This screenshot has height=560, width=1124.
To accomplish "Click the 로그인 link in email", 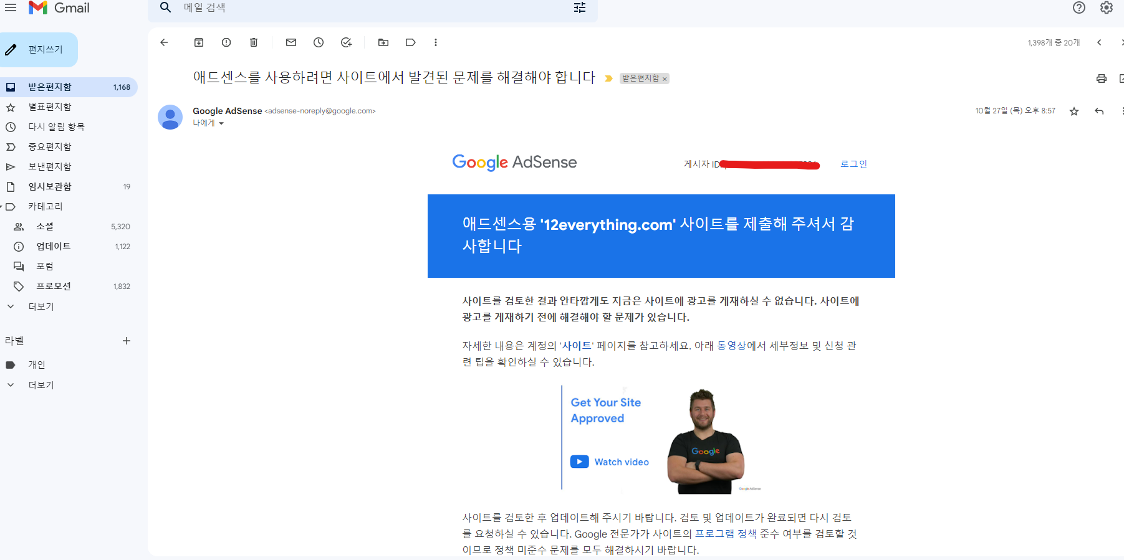I will click(853, 164).
